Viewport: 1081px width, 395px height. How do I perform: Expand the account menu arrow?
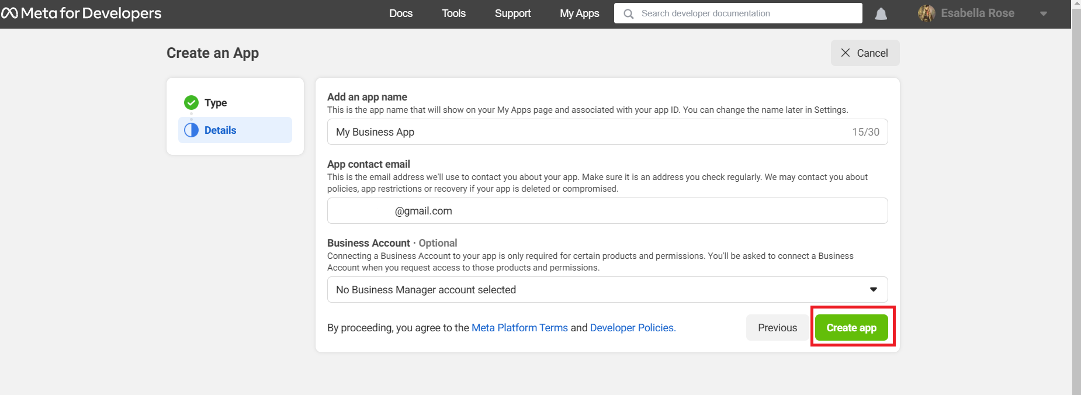coord(1044,14)
